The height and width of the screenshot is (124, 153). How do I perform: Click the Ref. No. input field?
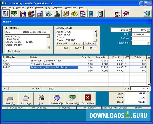pyautogui.click(x=141, y=39)
